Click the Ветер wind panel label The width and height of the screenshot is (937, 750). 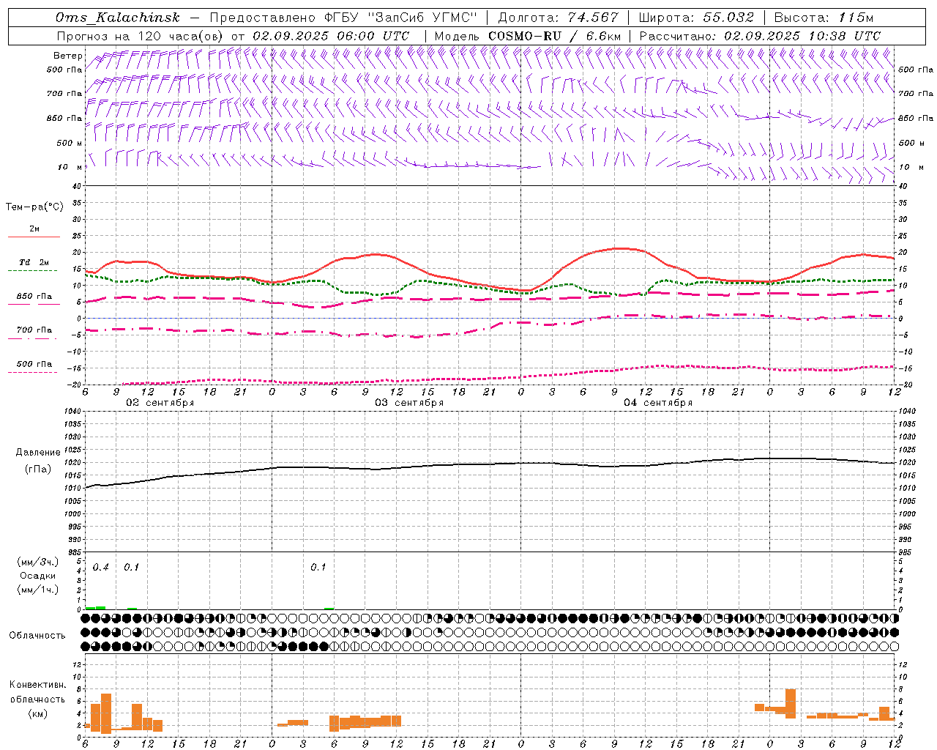click(67, 56)
